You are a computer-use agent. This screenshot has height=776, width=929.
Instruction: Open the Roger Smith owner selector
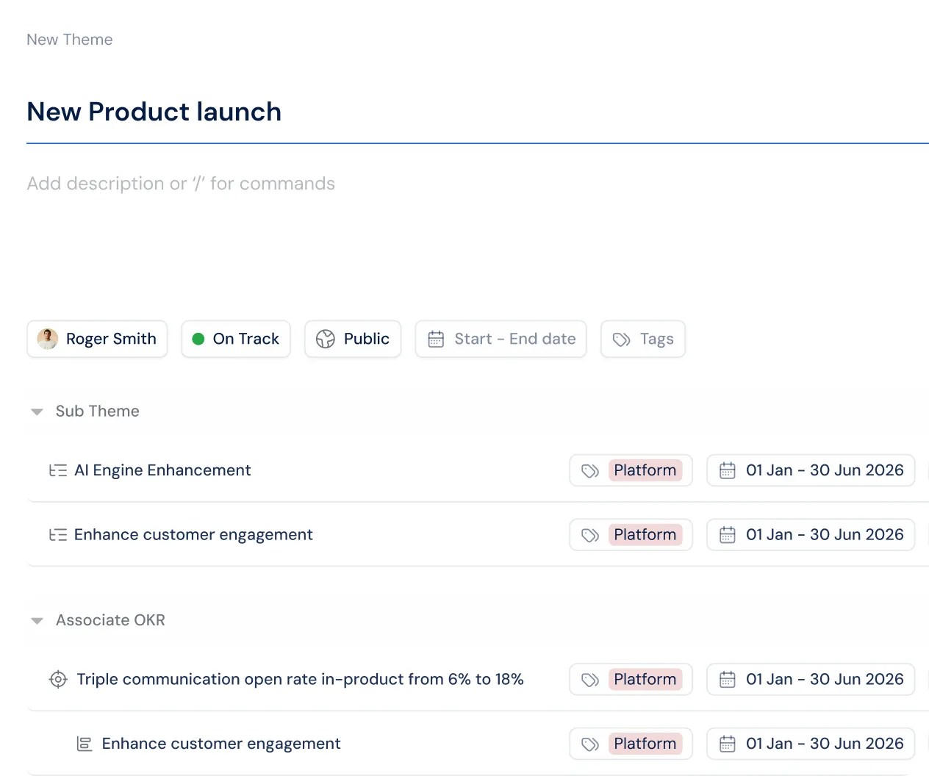97,339
